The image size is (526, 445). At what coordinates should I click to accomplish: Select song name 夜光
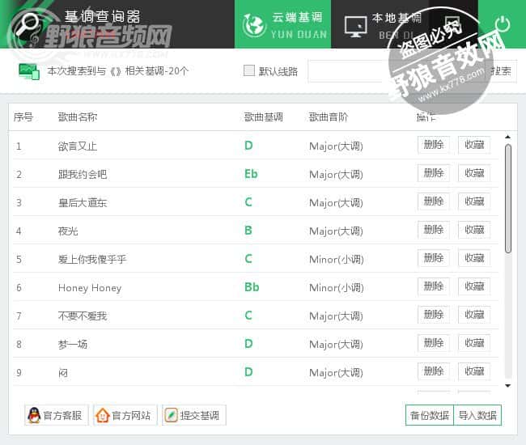click(68, 231)
